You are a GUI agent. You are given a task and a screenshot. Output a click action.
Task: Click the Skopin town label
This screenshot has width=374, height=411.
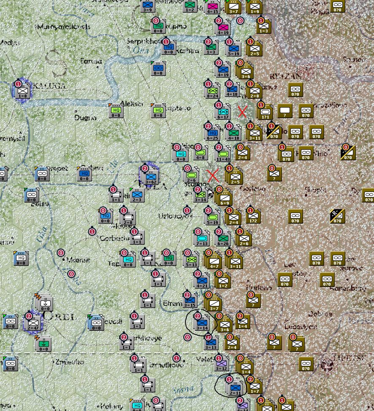pyautogui.click(x=315, y=189)
